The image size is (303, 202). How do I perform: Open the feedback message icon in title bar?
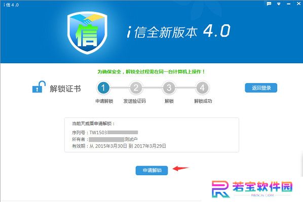click(269, 4)
